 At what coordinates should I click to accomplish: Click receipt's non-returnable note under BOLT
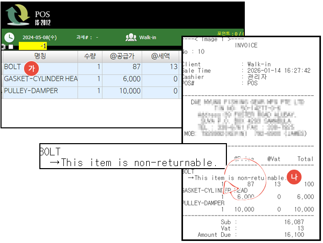pos(237,178)
